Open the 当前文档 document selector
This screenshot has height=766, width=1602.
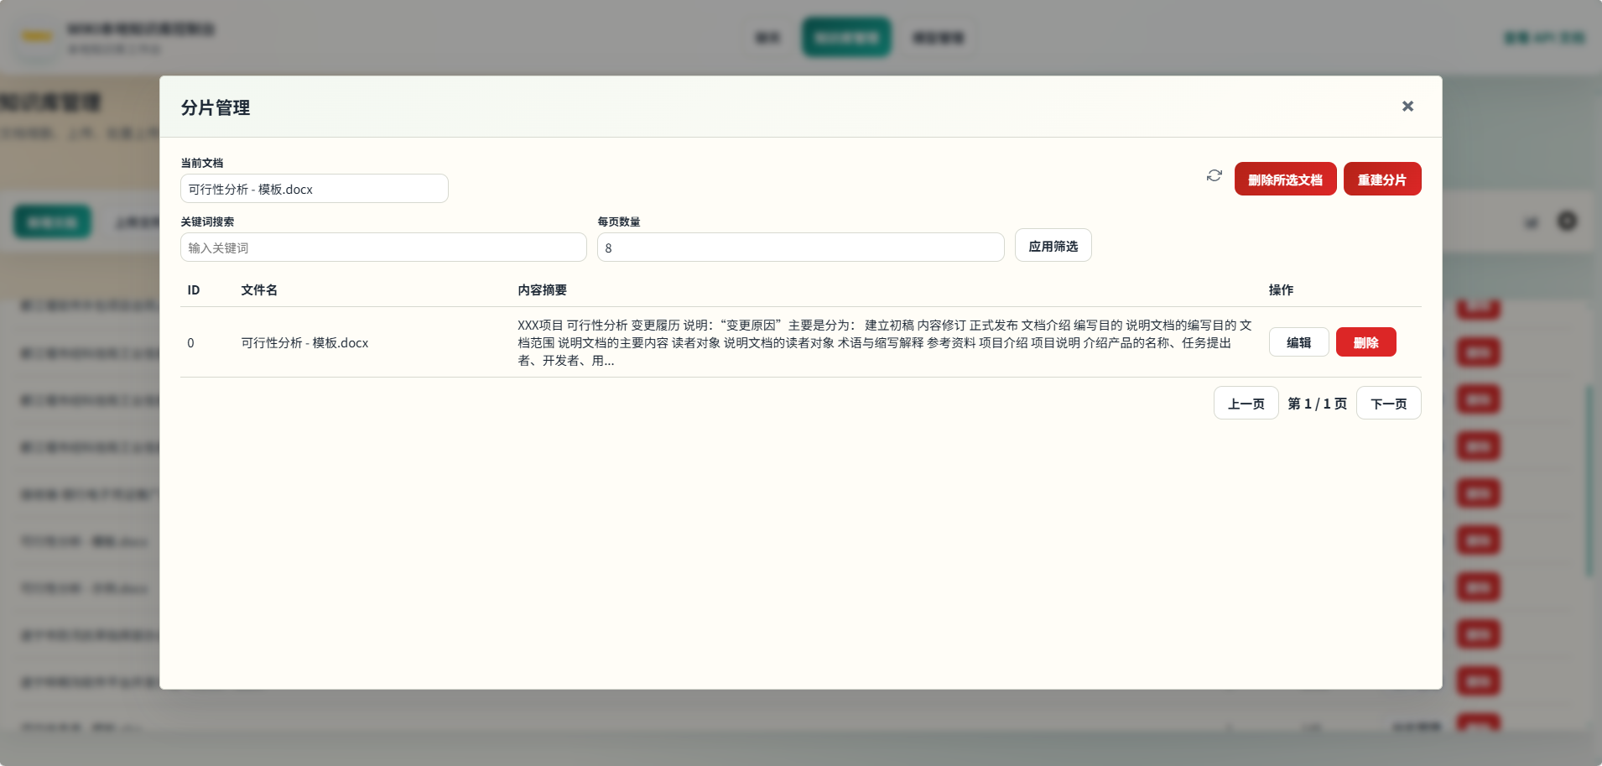click(x=314, y=189)
